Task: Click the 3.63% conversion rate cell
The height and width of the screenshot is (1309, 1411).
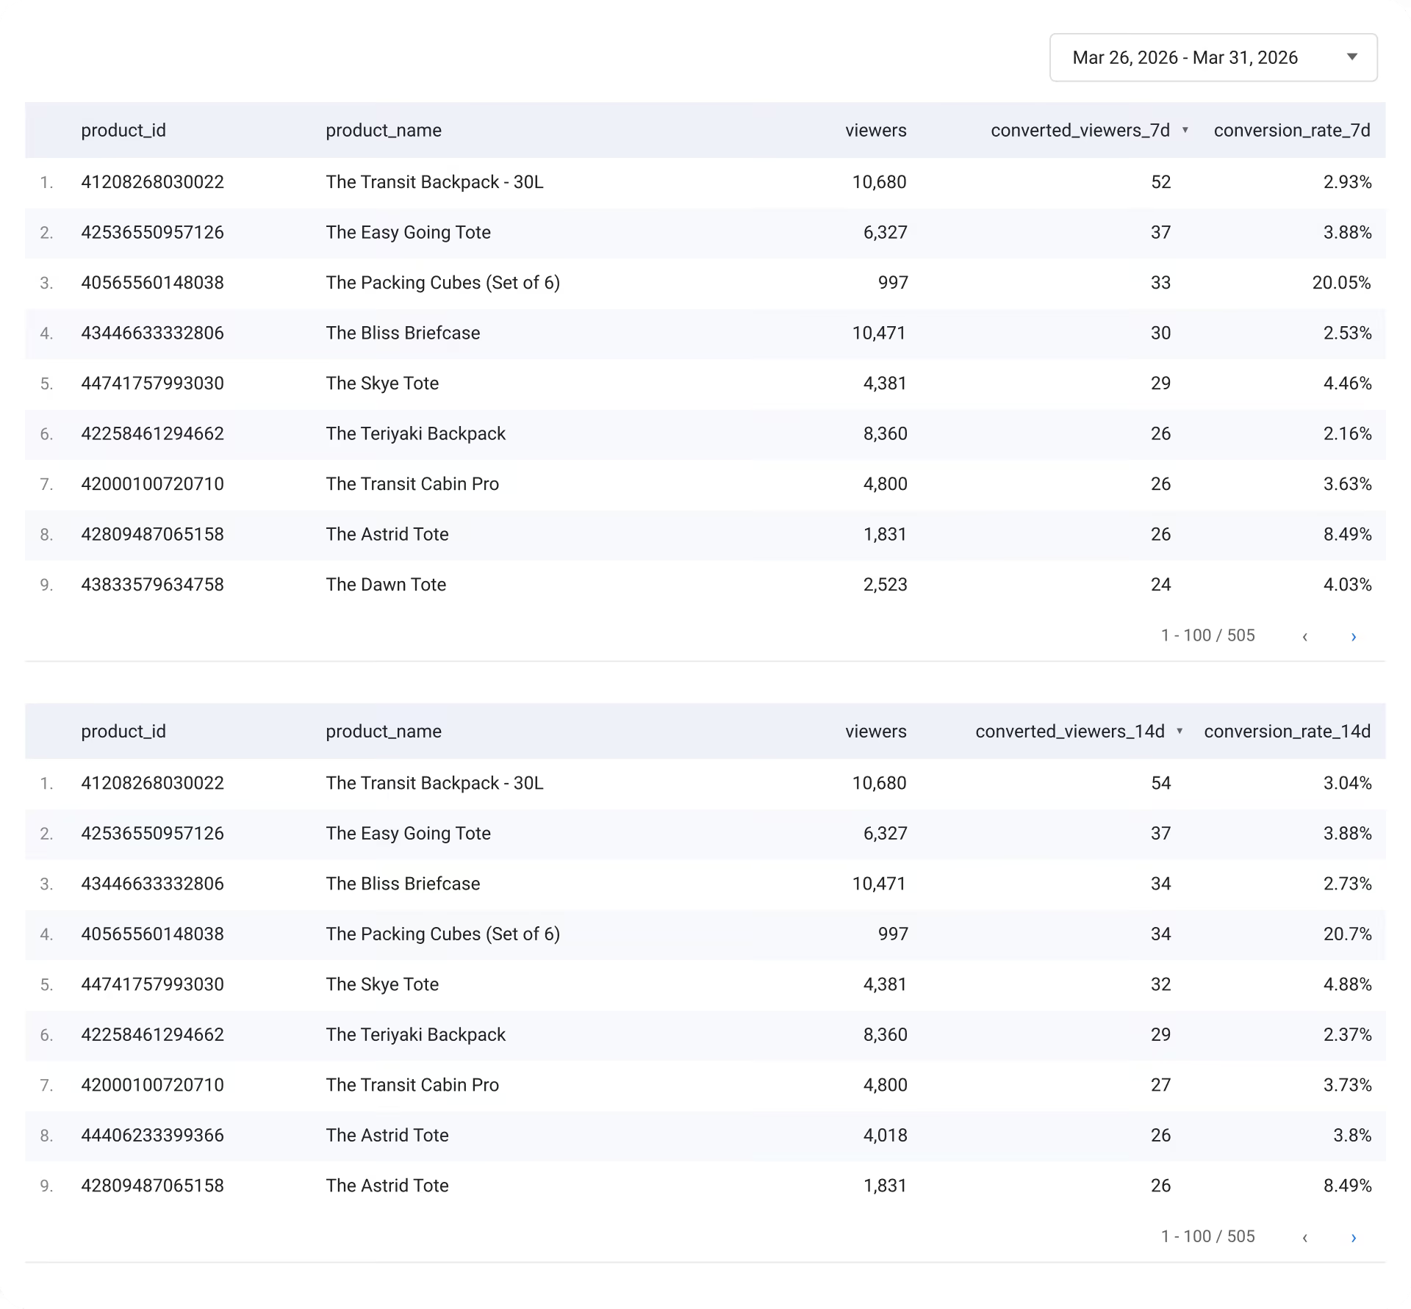Action: point(1347,484)
